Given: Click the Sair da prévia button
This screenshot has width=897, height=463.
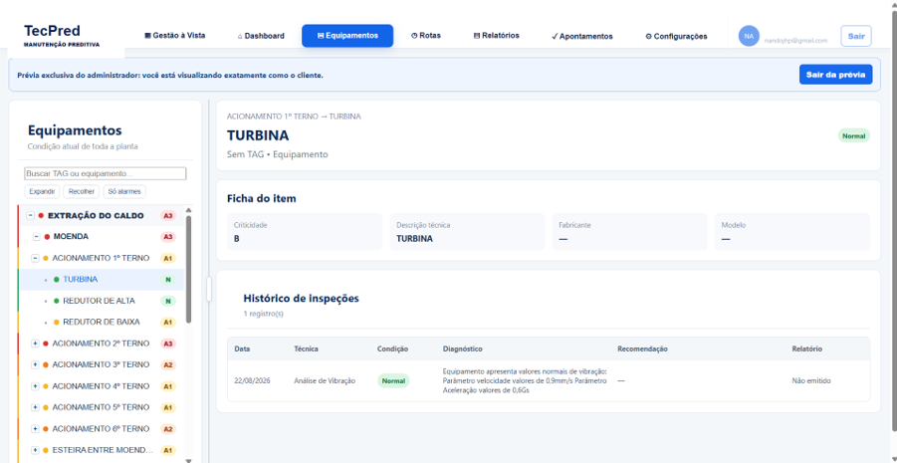Looking at the screenshot, I should (x=835, y=75).
